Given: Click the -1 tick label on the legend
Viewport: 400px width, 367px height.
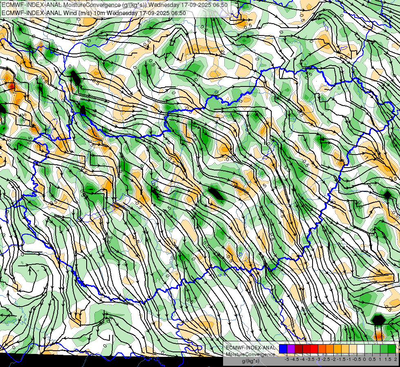Looking at the screenshot, I should (x=349, y=359).
